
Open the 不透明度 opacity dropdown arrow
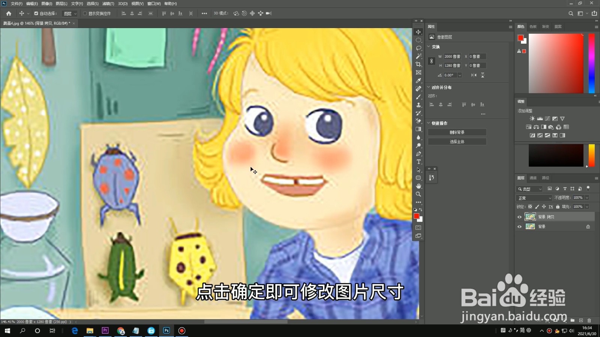tap(587, 198)
